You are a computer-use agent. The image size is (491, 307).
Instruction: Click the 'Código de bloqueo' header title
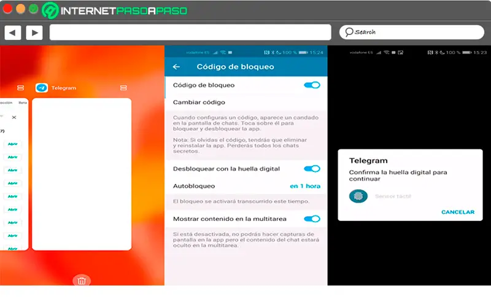(x=235, y=67)
